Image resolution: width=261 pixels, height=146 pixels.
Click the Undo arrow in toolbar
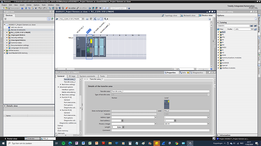pyautogui.click(x=40, y=8)
